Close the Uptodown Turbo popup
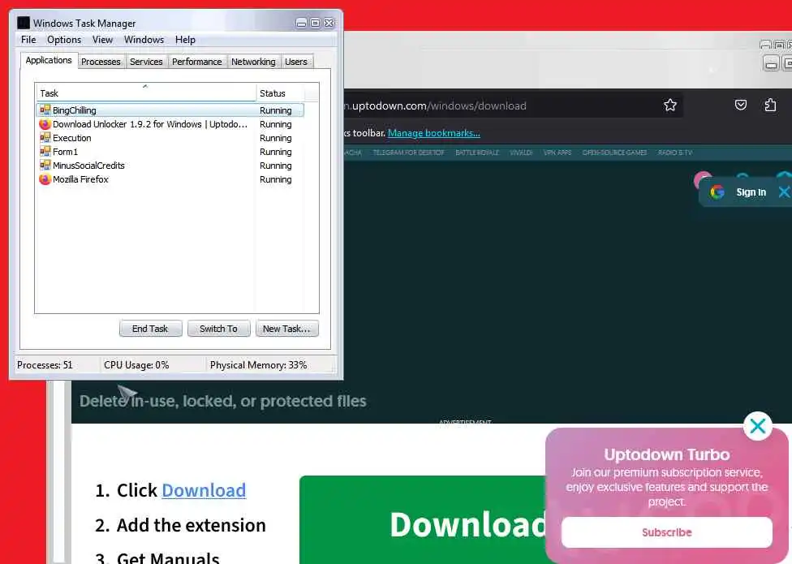 point(757,426)
